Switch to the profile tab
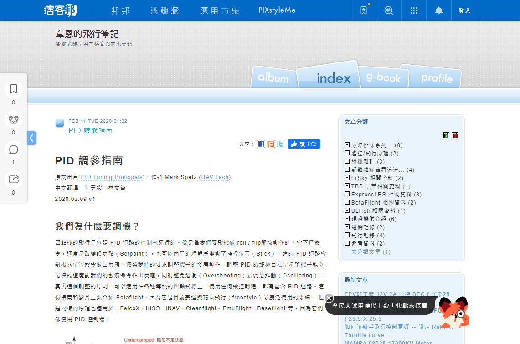The image size is (520, 344). coord(437,78)
